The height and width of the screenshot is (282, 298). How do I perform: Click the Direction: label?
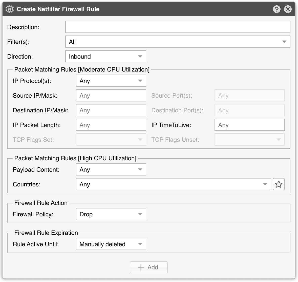[20, 57]
